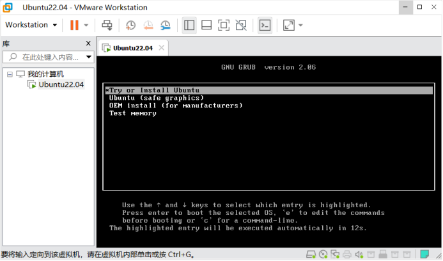Click the VMware logo in title bar
Image resolution: width=443 pixels, height=261 pixels.
click(8, 7)
